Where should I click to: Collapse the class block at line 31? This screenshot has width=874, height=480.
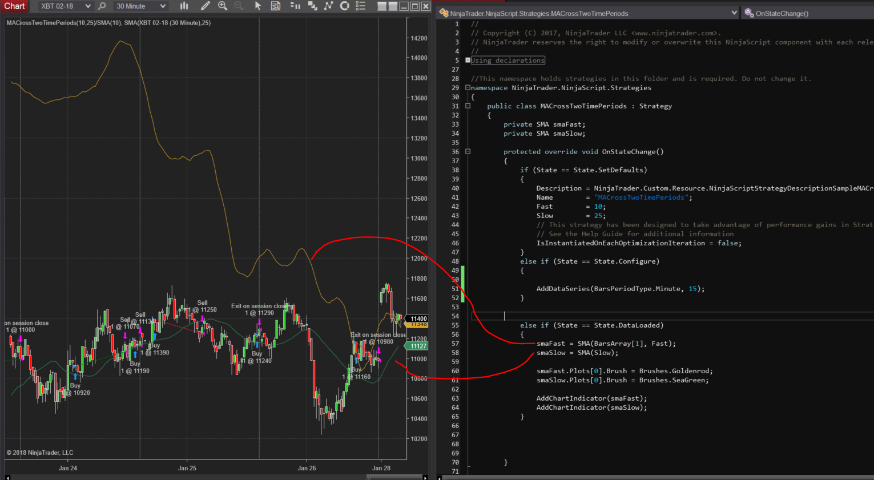(x=468, y=106)
